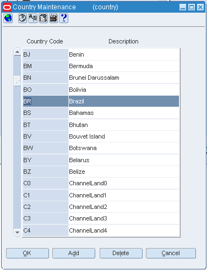Click the Add button
Screen dimensions: 207x270
74,253
